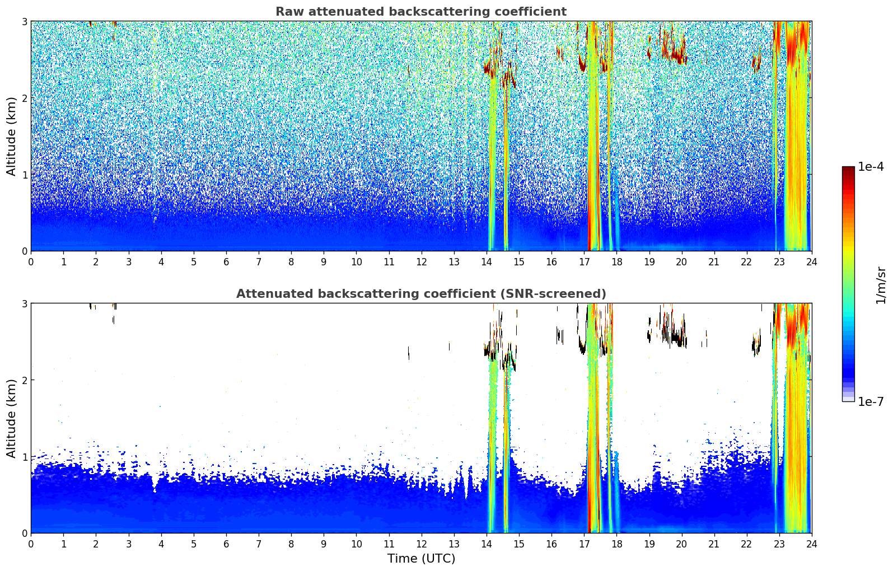Viewport: 893px width, 571px height.
Task: Click the '1/m/sr' colorbar unit label
Action: (x=881, y=285)
